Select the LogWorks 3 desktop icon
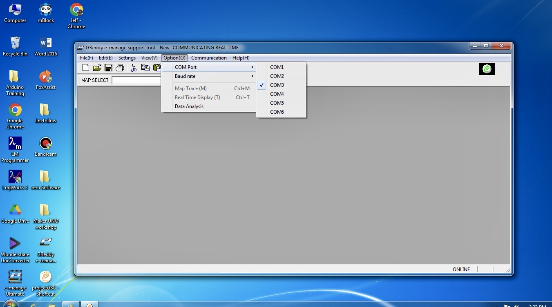Screen dimensions: 552x307 click(x=15, y=180)
